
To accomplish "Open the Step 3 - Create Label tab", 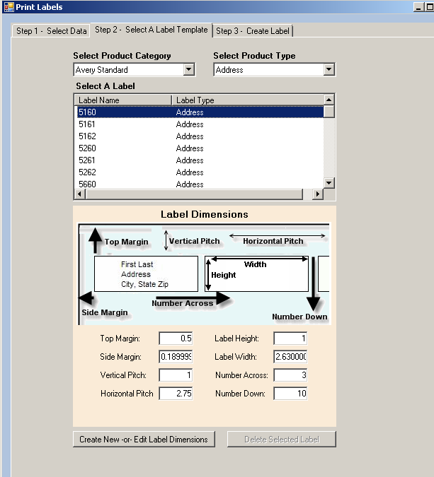I will (x=253, y=31).
